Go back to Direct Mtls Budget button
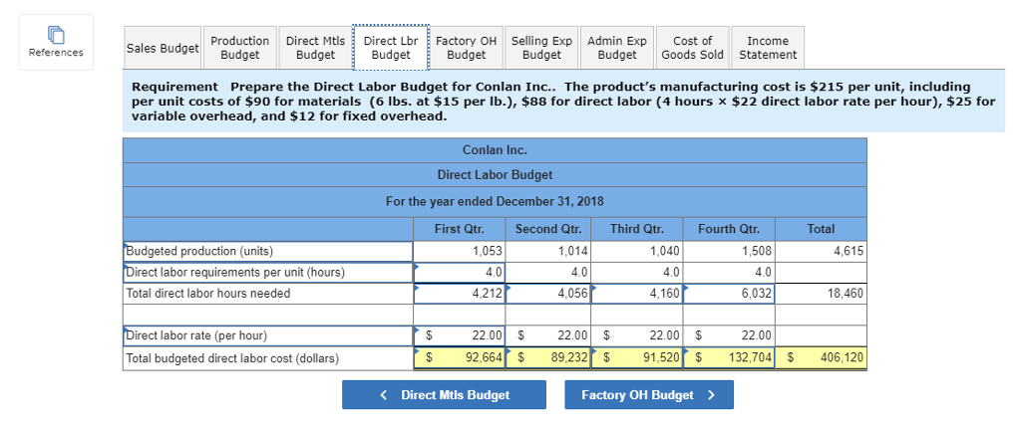The width and height of the screenshot is (1021, 436). pyautogui.click(x=444, y=395)
